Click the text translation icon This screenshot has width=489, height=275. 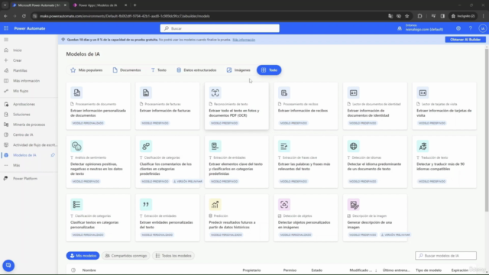tap(423, 146)
